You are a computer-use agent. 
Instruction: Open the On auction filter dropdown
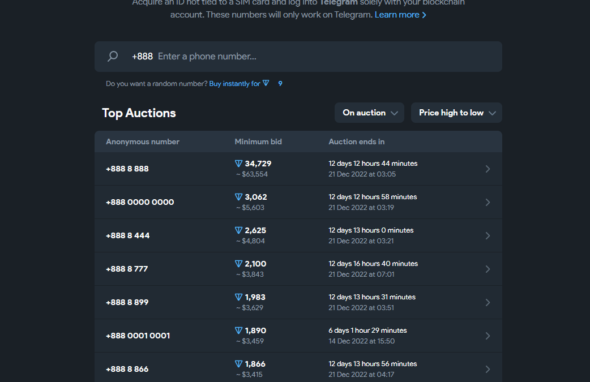[369, 113]
